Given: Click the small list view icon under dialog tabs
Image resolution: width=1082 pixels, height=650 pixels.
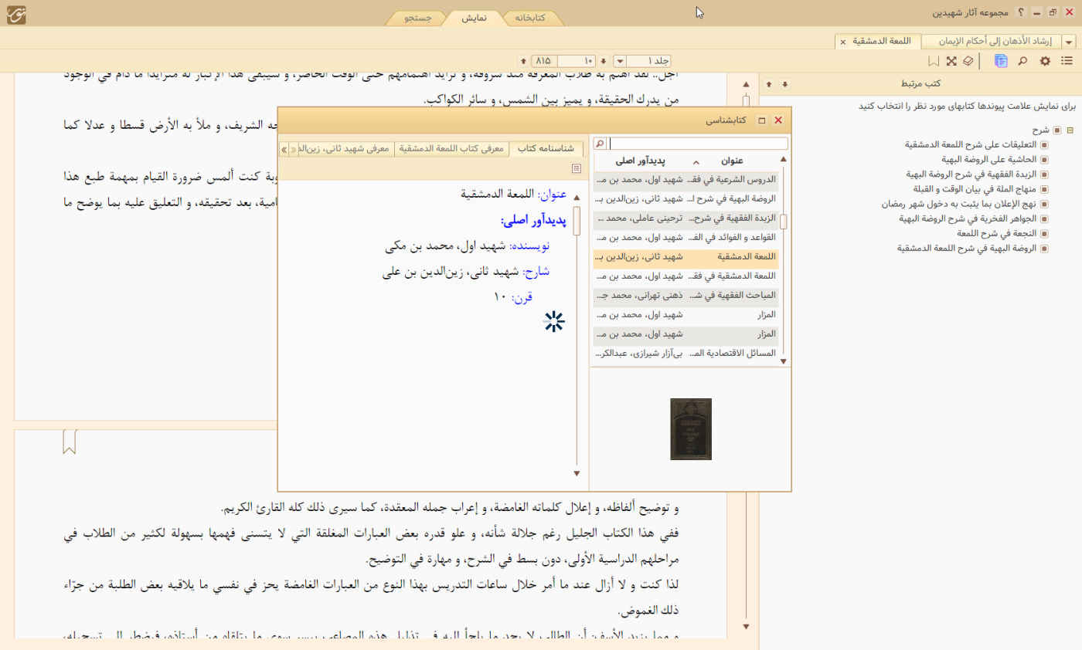Looking at the screenshot, I should [576, 168].
